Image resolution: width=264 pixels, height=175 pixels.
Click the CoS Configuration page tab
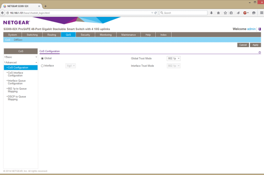[x=49, y=51]
